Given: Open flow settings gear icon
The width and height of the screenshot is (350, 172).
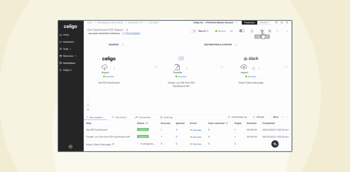Looking at the screenshot, I should click(270, 31).
